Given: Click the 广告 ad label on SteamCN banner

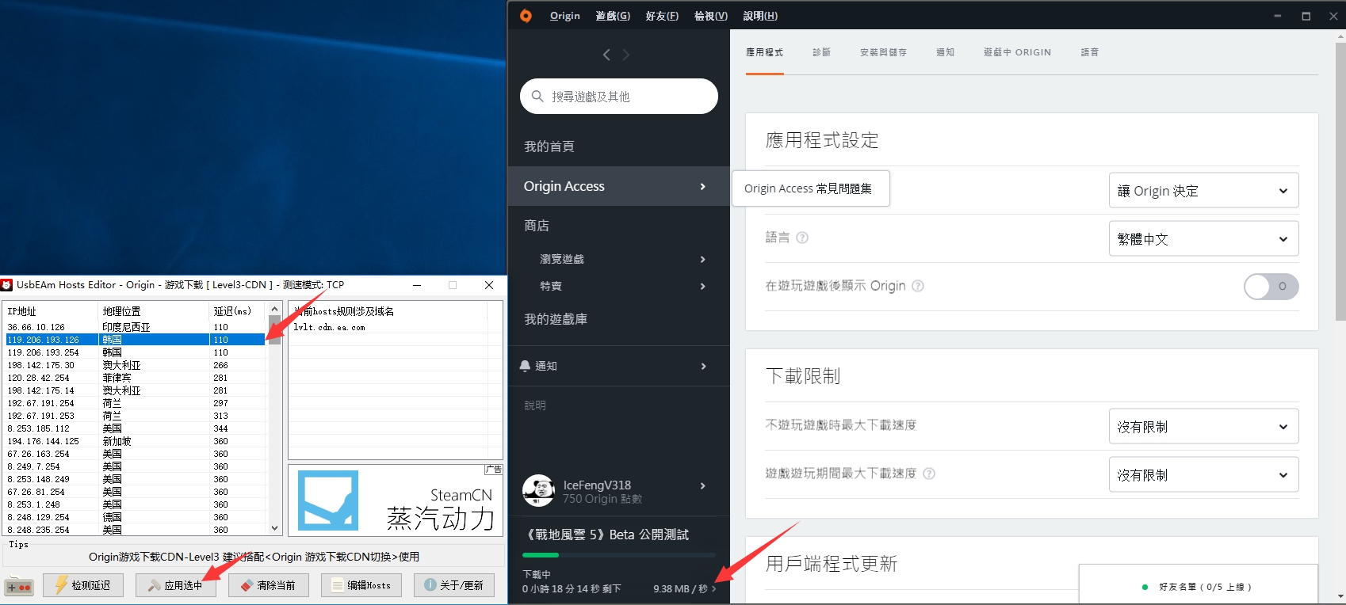Looking at the screenshot, I should click(x=493, y=470).
